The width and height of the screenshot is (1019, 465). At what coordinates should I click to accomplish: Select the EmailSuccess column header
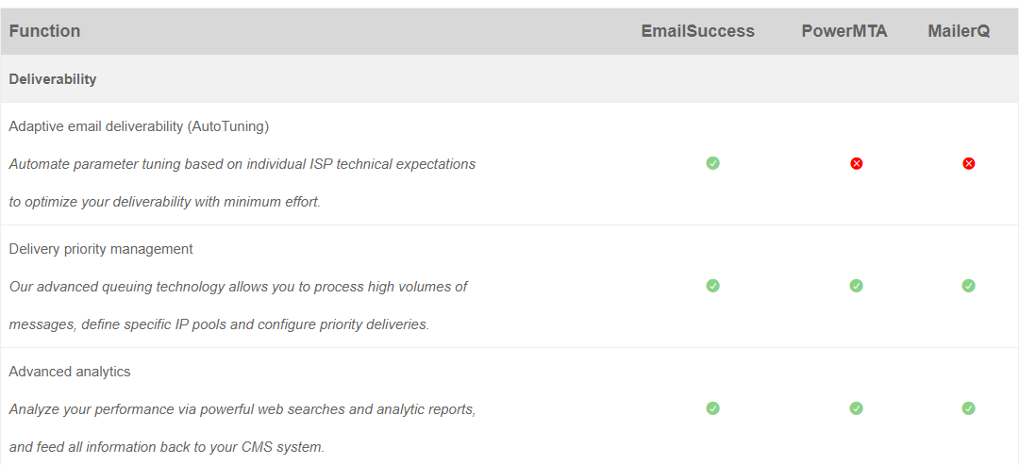(x=698, y=31)
